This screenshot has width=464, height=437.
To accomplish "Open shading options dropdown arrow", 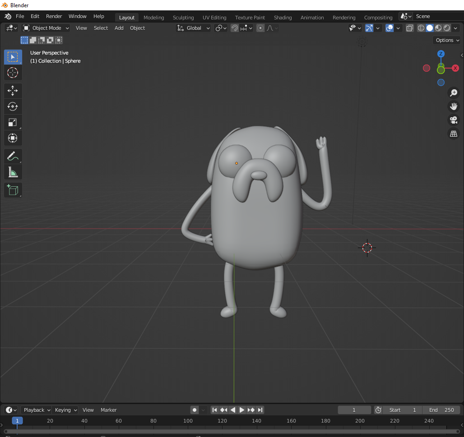I will tap(455, 28).
